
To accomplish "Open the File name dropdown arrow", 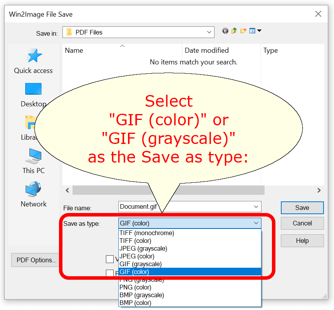I will [256, 207].
